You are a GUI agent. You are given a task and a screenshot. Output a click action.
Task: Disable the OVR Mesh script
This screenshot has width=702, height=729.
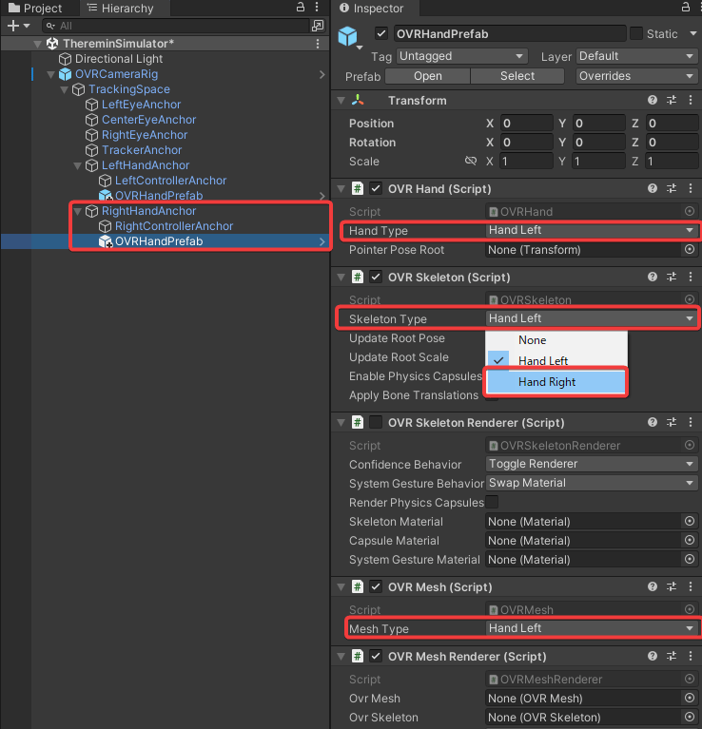tap(376, 586)
